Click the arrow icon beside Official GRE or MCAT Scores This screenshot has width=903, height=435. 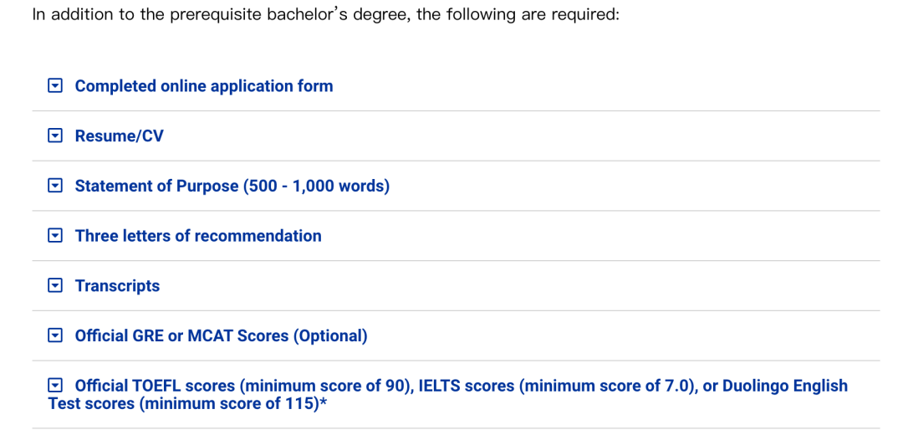pyautogui.click(x=54, y=336)
